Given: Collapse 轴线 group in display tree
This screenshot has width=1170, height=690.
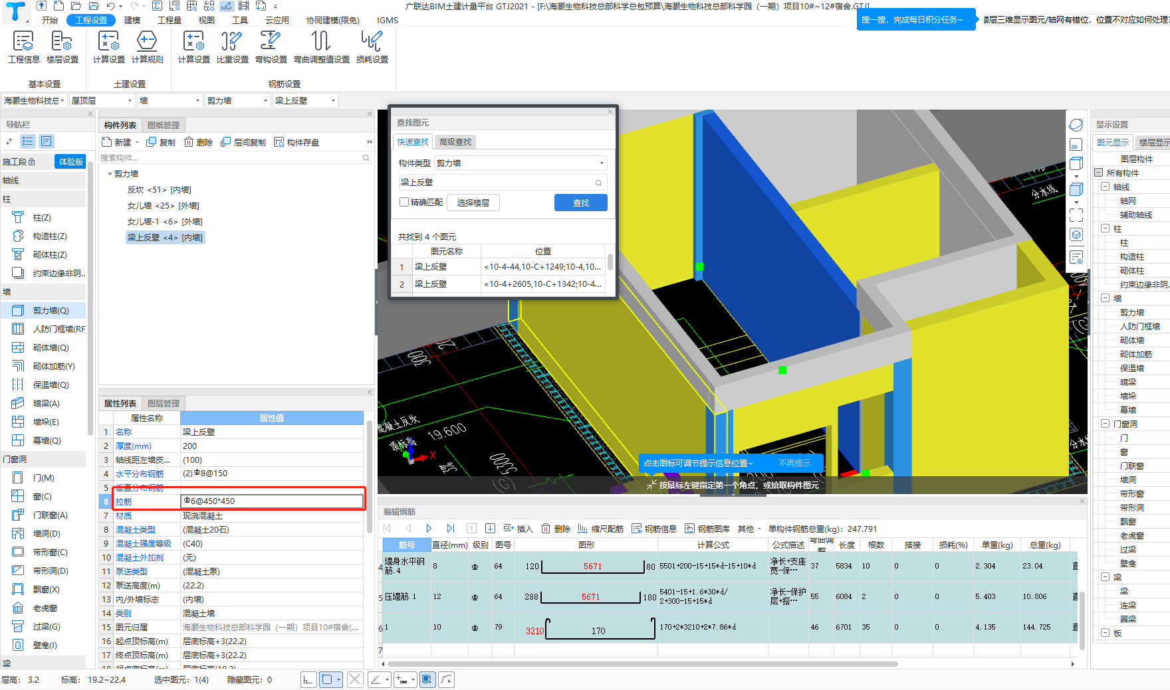Looking at the screenshot, I should tap(1105, 187).
